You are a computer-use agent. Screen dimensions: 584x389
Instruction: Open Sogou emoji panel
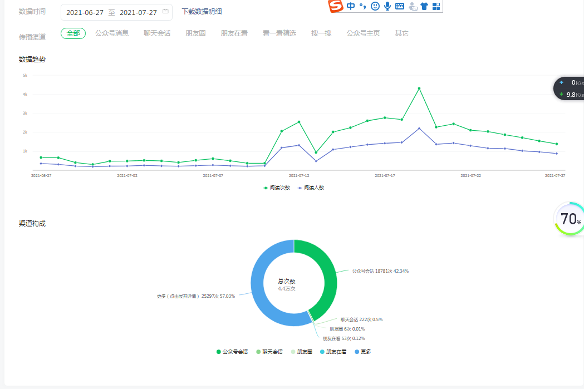point(375,6)
